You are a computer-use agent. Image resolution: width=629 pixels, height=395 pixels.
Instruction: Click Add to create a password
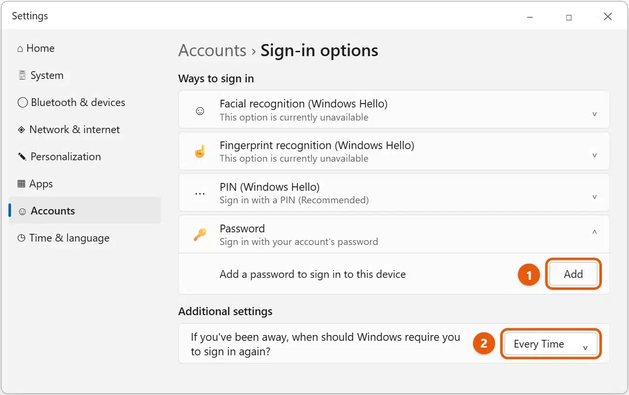(x=573, y=274)
